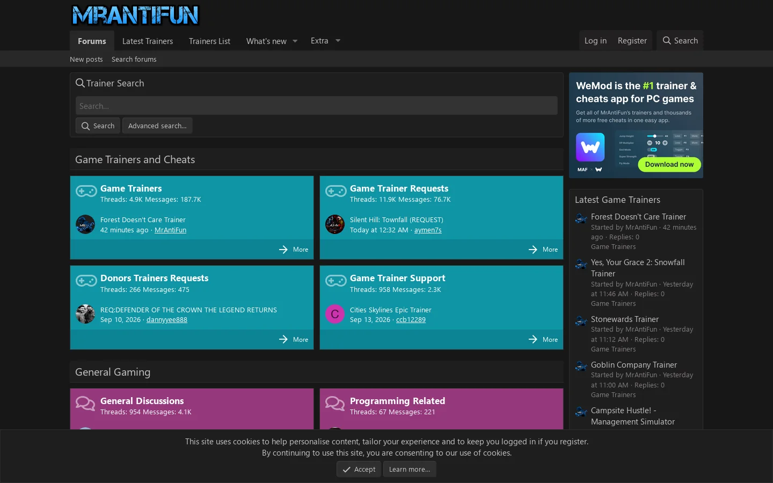Expand More in Donors Trainers Requests card
This screenshot has height=483, width=773.
[x=294, y=339]
